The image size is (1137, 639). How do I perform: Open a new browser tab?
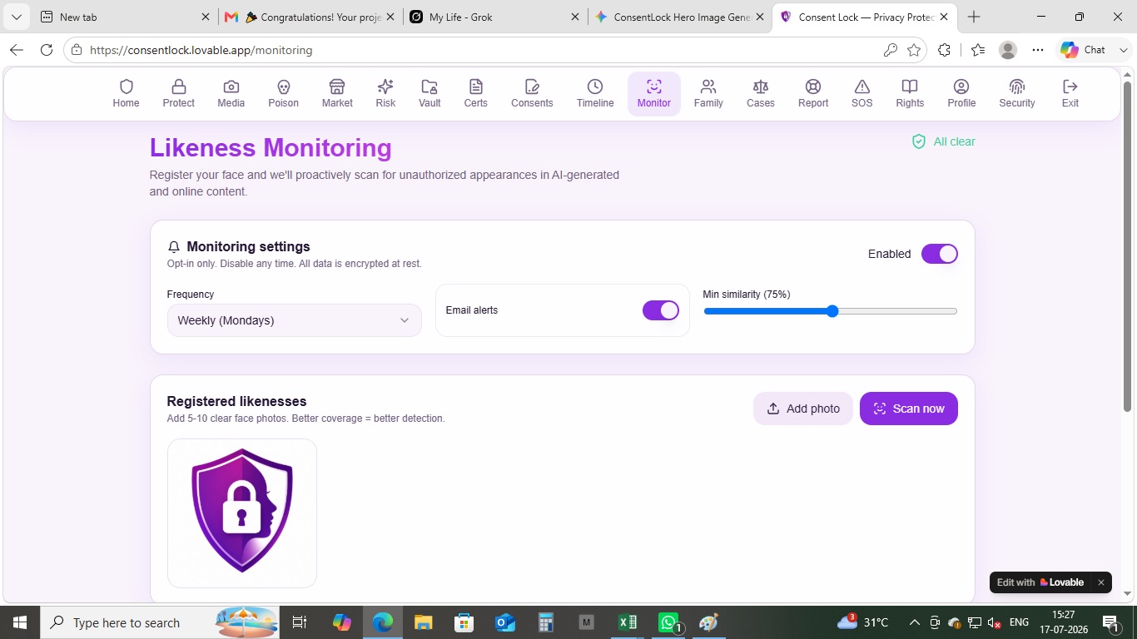tap(974, 17)
